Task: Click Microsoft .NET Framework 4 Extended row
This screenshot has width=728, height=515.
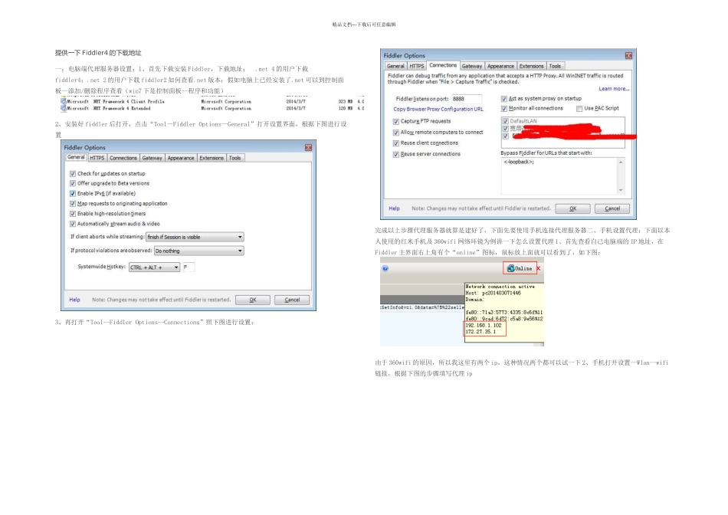Action: (x=212, y=108)
